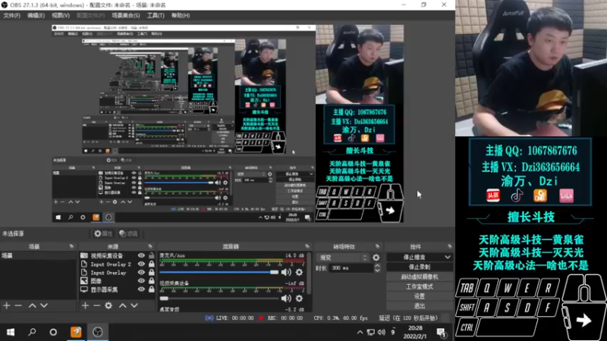Move source down in Sources panel

pos(134,305)
